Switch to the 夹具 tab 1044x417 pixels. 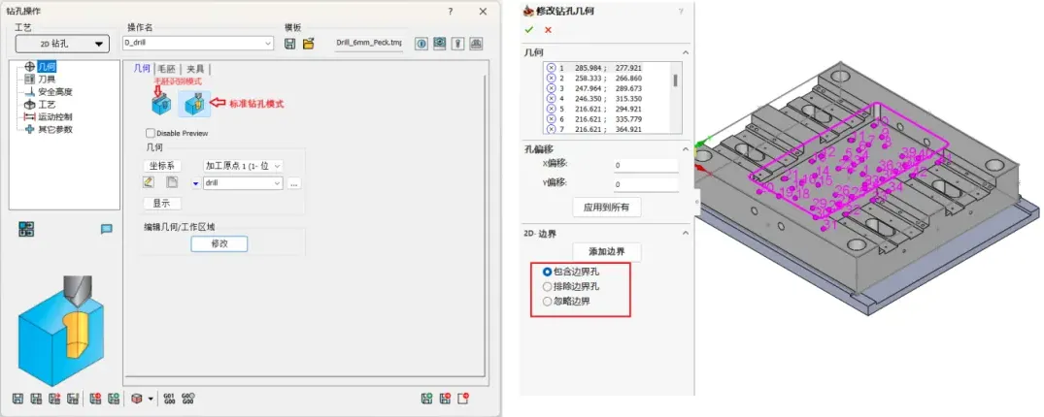[x=196, y=68]
